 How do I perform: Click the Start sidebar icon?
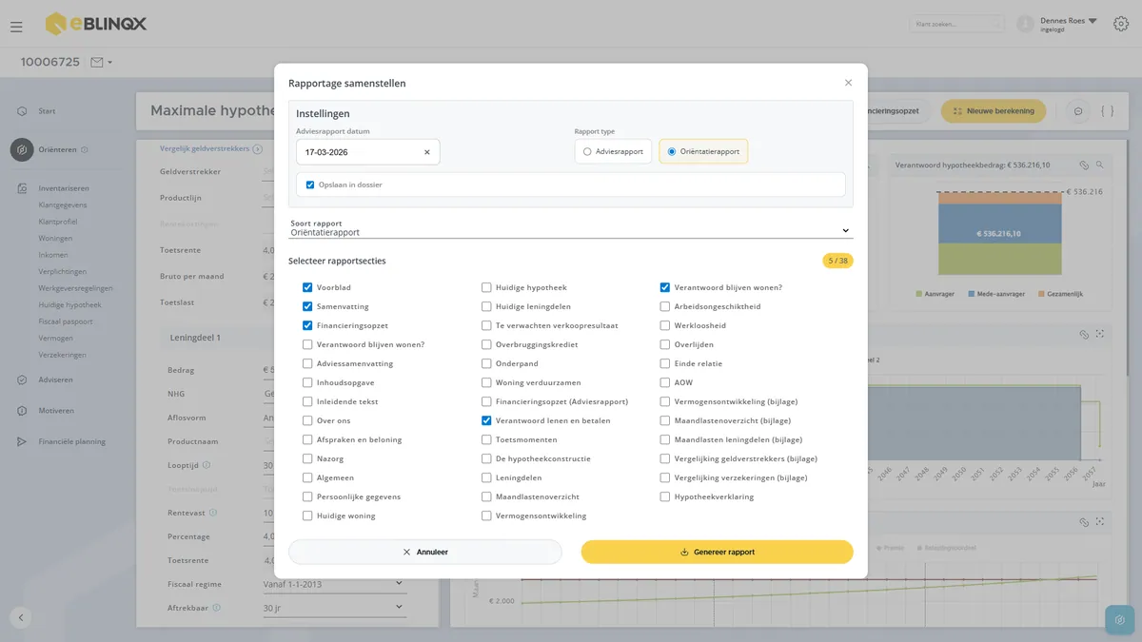click(x=21, y=111)
